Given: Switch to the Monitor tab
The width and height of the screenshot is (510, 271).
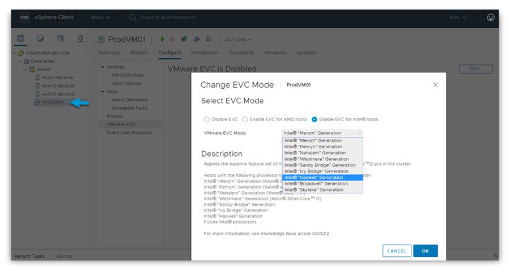Looking at the screenshot, I should (139, 53).
